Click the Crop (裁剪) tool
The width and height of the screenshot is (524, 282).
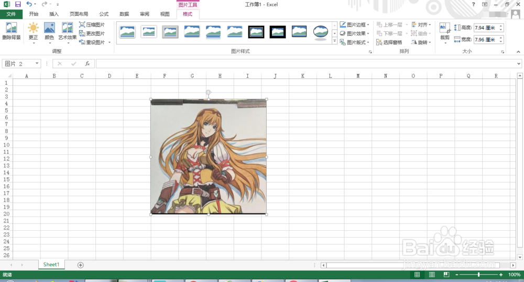point(445,33)
